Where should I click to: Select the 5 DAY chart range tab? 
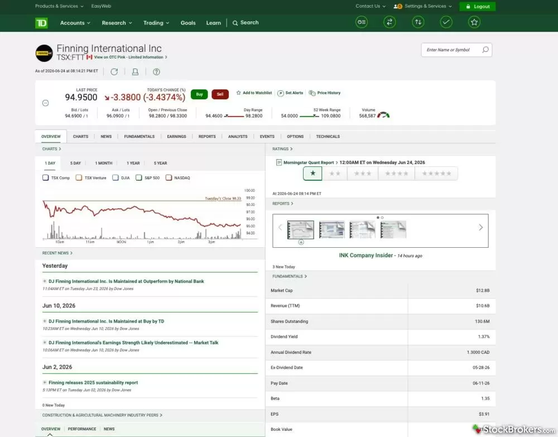[x=75, y=164]
